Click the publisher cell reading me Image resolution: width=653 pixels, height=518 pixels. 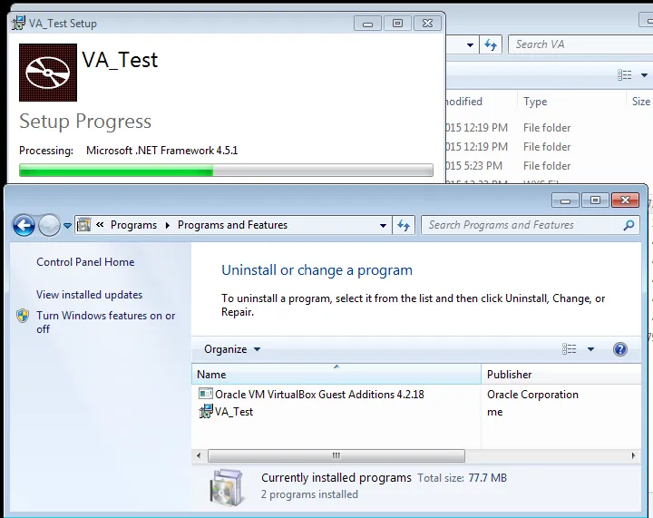tap(495, 412)
